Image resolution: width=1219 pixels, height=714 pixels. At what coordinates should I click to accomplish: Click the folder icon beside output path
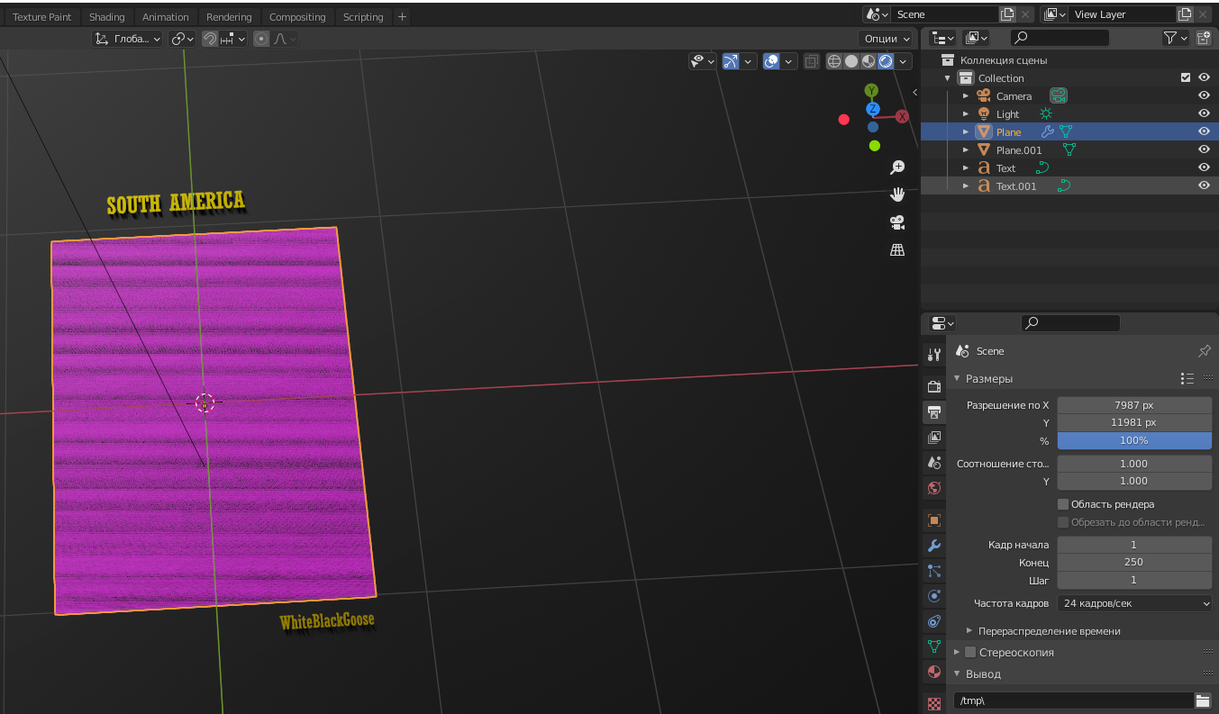pyautogui.click(x=1202, y=700)
